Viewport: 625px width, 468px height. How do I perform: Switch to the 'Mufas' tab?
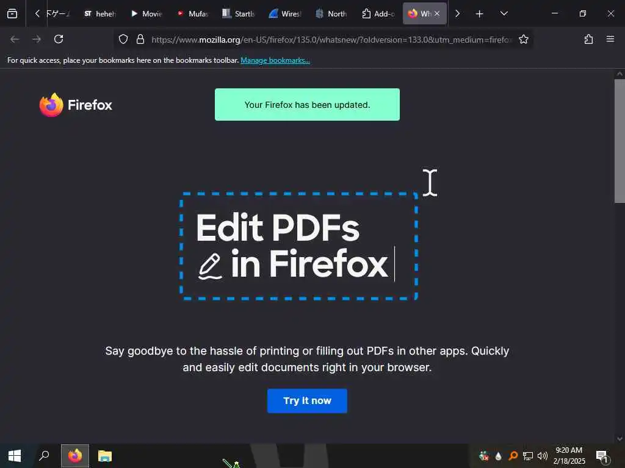tap(193, 13)
